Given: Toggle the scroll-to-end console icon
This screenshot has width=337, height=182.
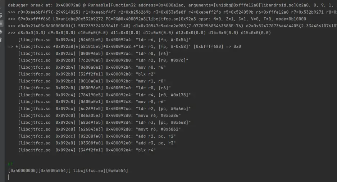Looking at the screenshot, I should tap(1, 23).
